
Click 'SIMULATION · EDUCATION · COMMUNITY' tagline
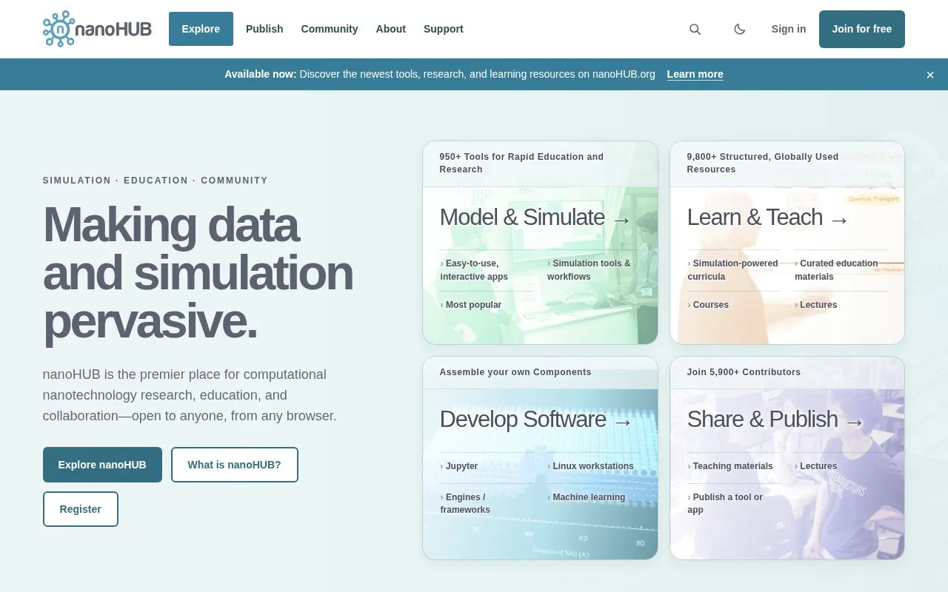[156, 181]
